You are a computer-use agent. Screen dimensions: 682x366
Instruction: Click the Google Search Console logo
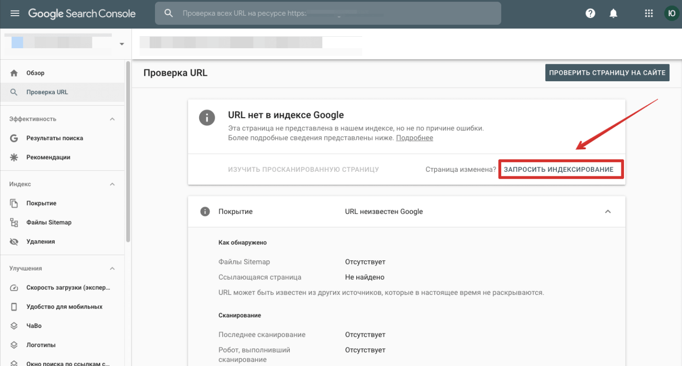pyautogui.click(x=82, y=13)
